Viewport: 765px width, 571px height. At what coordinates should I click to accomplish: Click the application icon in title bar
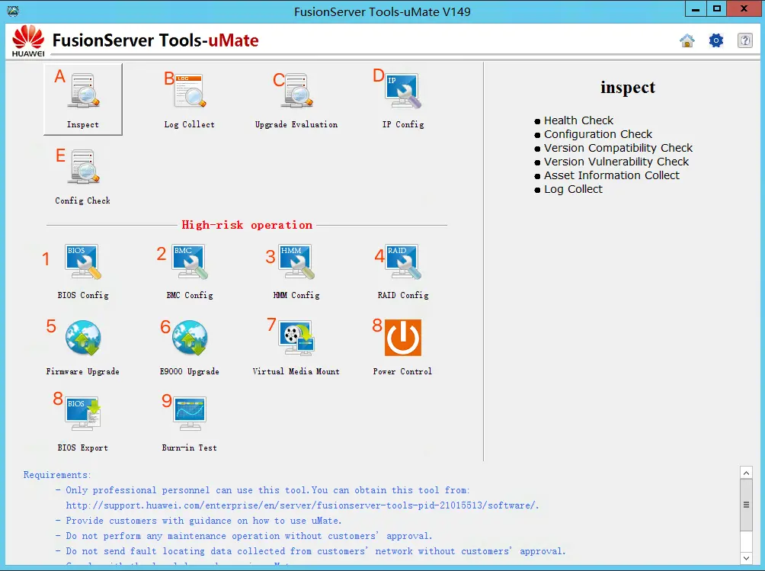[x=13, y=11]
